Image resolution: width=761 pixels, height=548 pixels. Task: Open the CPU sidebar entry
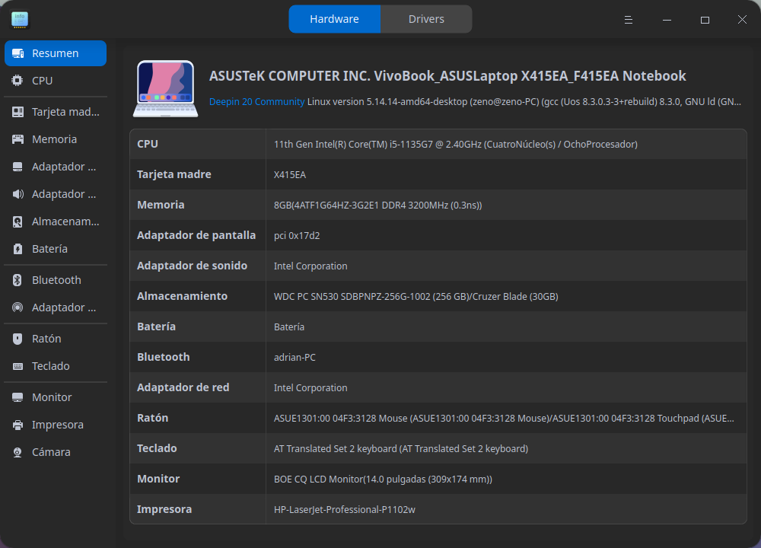[x=56, y=81]
